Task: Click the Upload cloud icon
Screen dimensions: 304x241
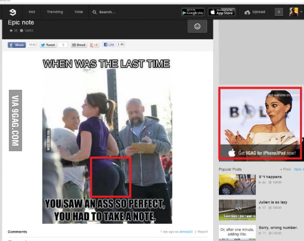Action: [x=247, y=12]
